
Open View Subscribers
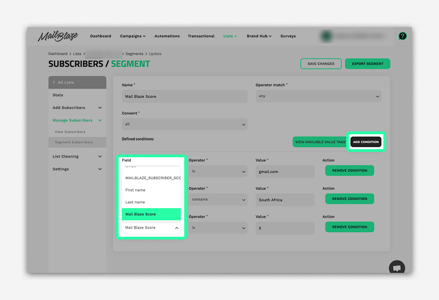click(70, 131)
